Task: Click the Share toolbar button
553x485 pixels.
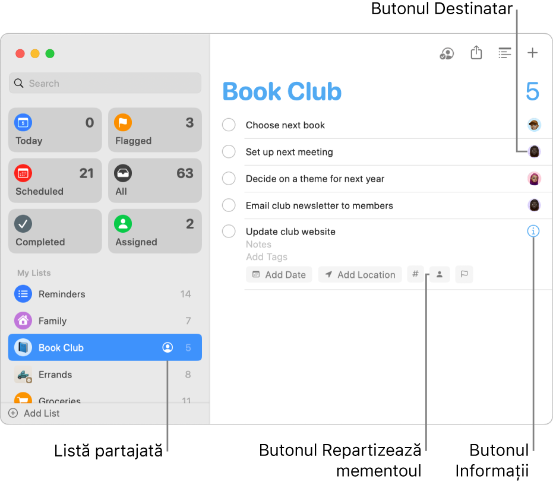Action: pos(476,52)
